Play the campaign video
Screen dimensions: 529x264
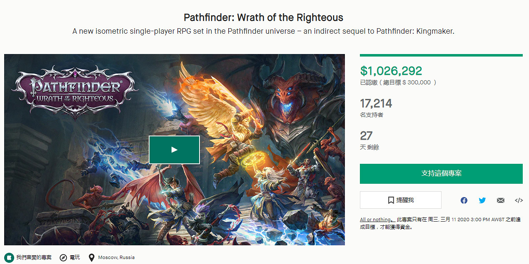pos(174,150)
